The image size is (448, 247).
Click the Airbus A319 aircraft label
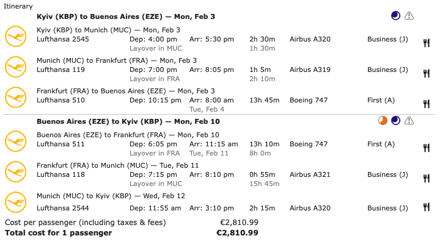310,70
